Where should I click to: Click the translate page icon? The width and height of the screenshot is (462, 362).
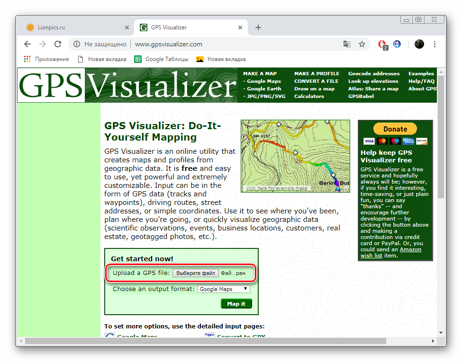click(347, 44)
